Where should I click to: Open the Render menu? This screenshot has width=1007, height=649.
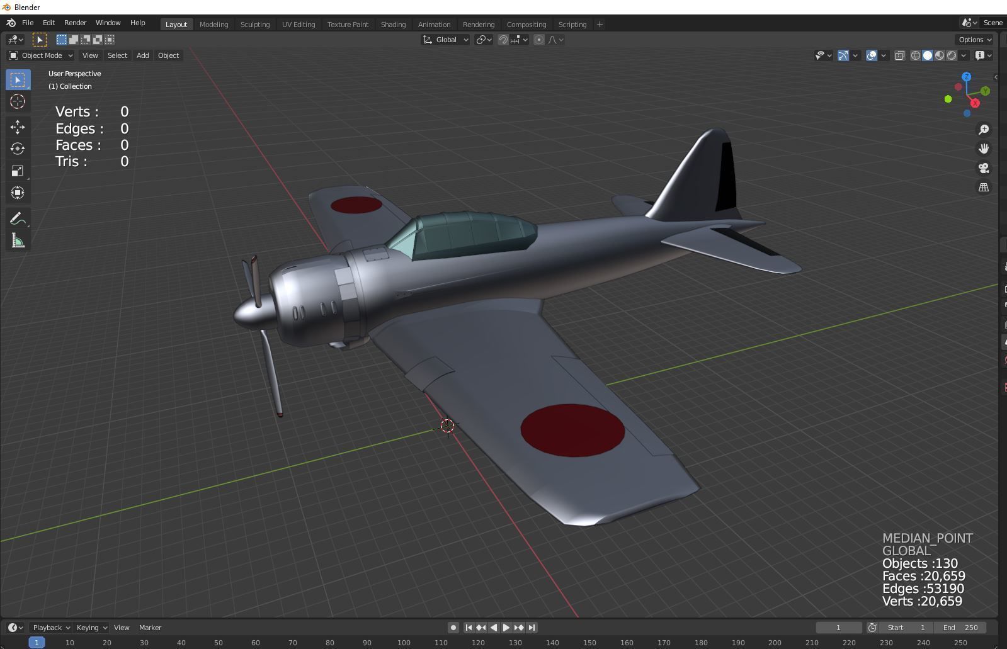[x=75, y=23]
